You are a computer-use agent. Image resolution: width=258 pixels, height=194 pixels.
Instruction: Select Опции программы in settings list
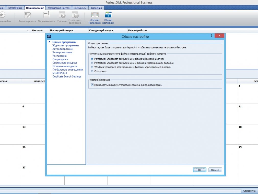[x=64, y=42]
